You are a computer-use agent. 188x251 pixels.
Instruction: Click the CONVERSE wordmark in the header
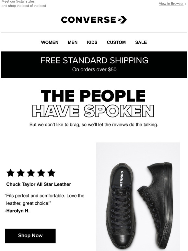tap(88, 20)
